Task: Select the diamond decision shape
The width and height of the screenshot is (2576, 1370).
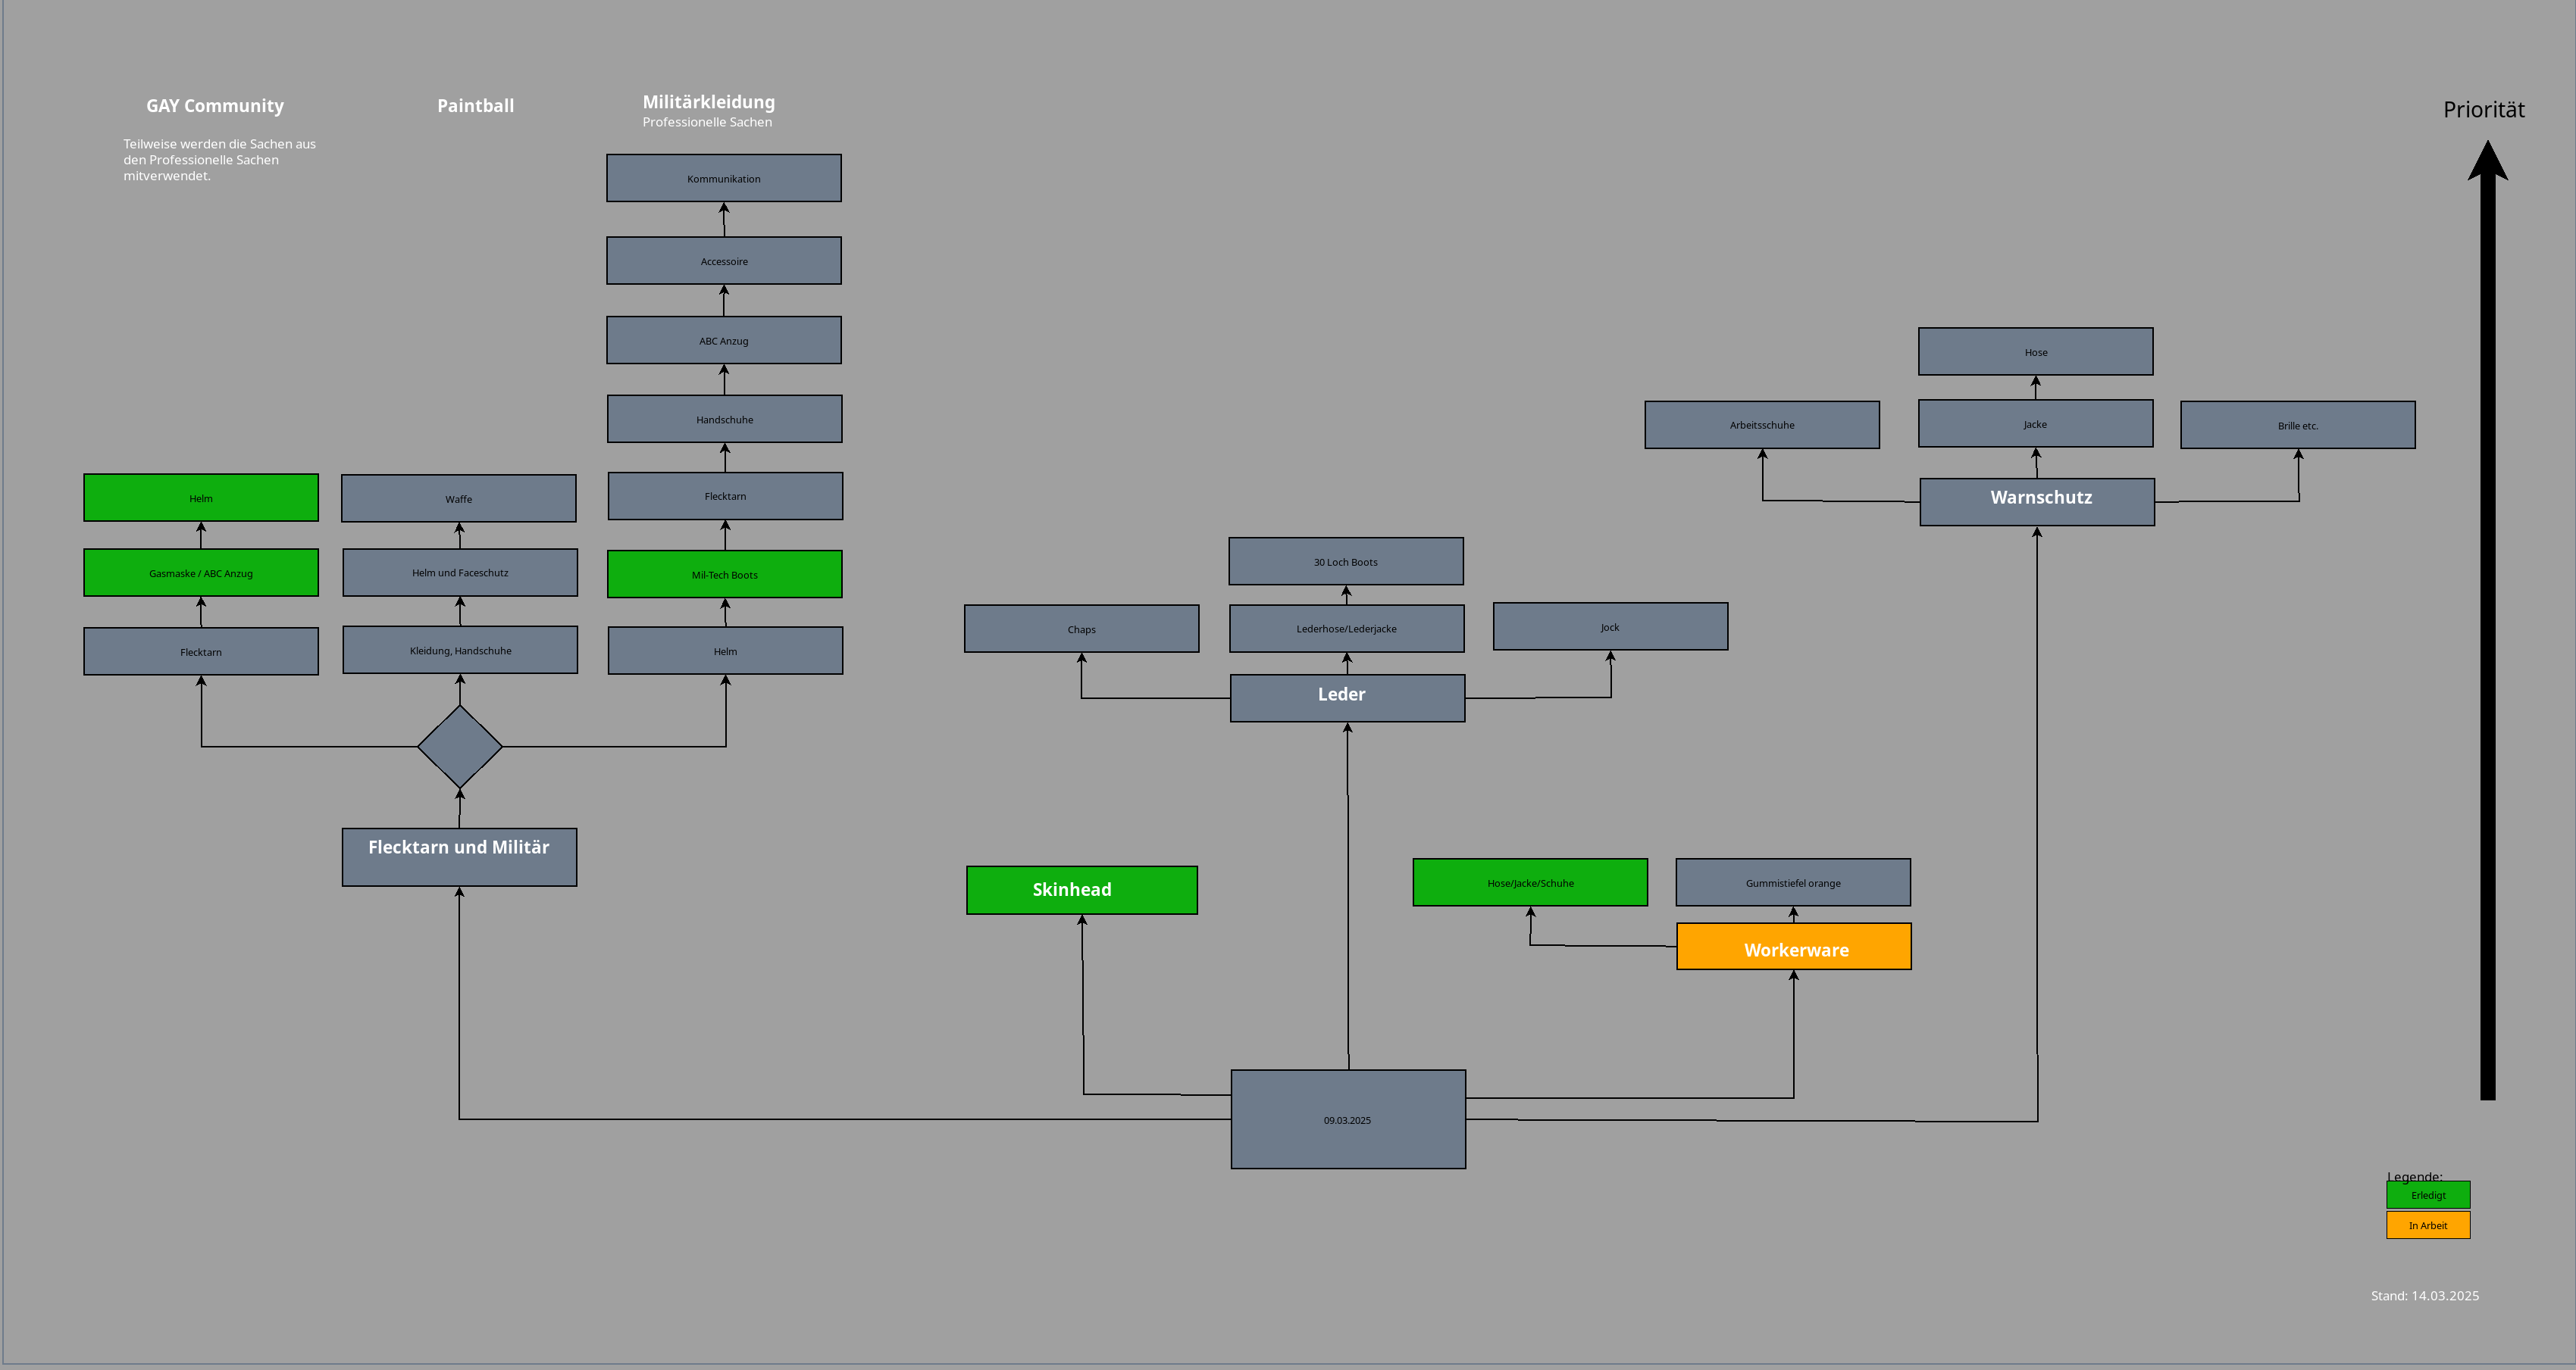Action: click(x=459, y=747)
